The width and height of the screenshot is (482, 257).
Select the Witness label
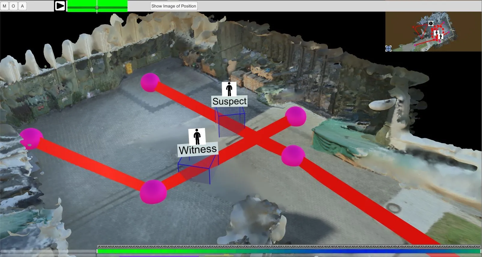click(x=198, y=149)
